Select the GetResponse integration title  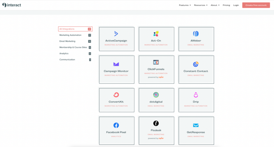coord(196,132)
